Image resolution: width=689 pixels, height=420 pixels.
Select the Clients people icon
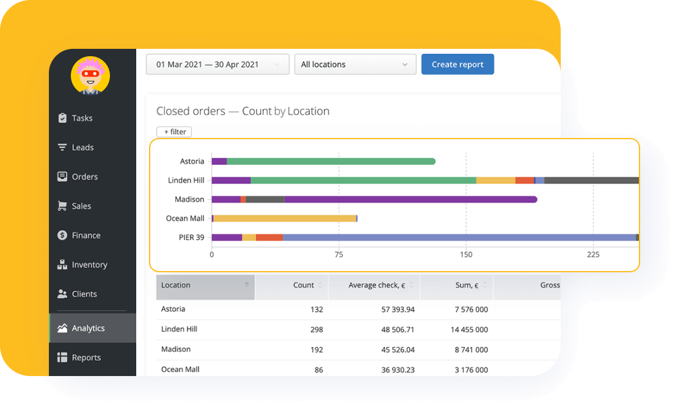point(62,294)
